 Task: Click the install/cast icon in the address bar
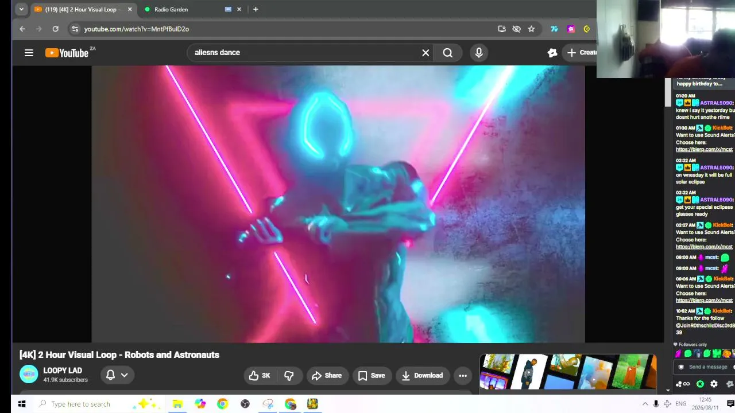click(x=502, y=29)
